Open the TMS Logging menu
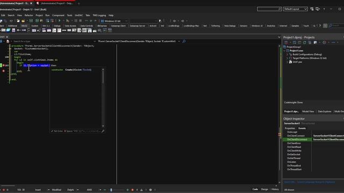344x193 pixels. (99, 16)
